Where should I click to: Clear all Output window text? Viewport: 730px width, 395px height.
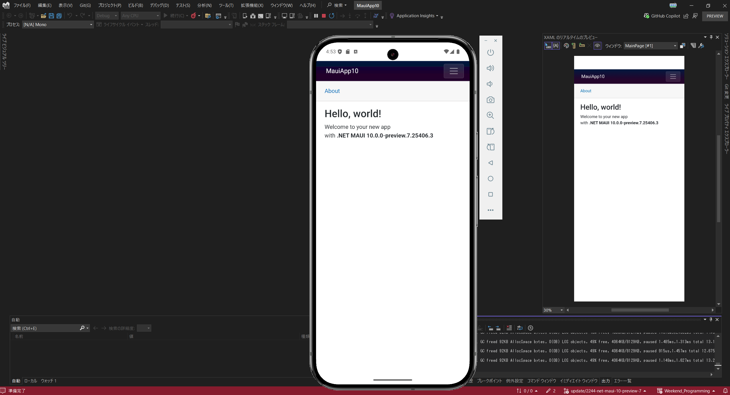click(x=509, y=328)
